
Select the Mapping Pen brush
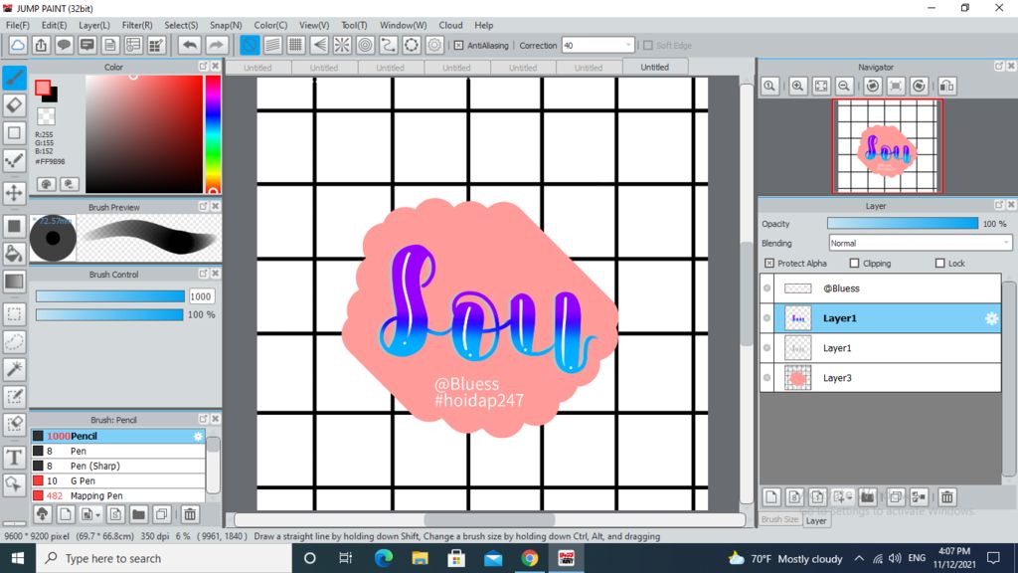coord(118,495)
